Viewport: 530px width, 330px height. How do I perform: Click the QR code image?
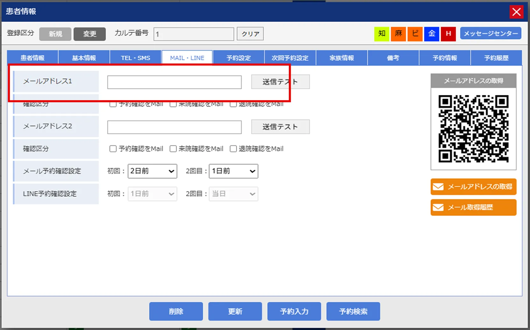[x=473, y=129]
